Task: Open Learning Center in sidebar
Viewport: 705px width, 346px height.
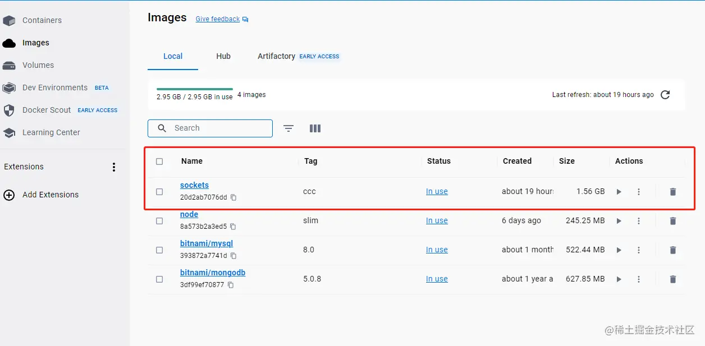Action: coord(51,132)
